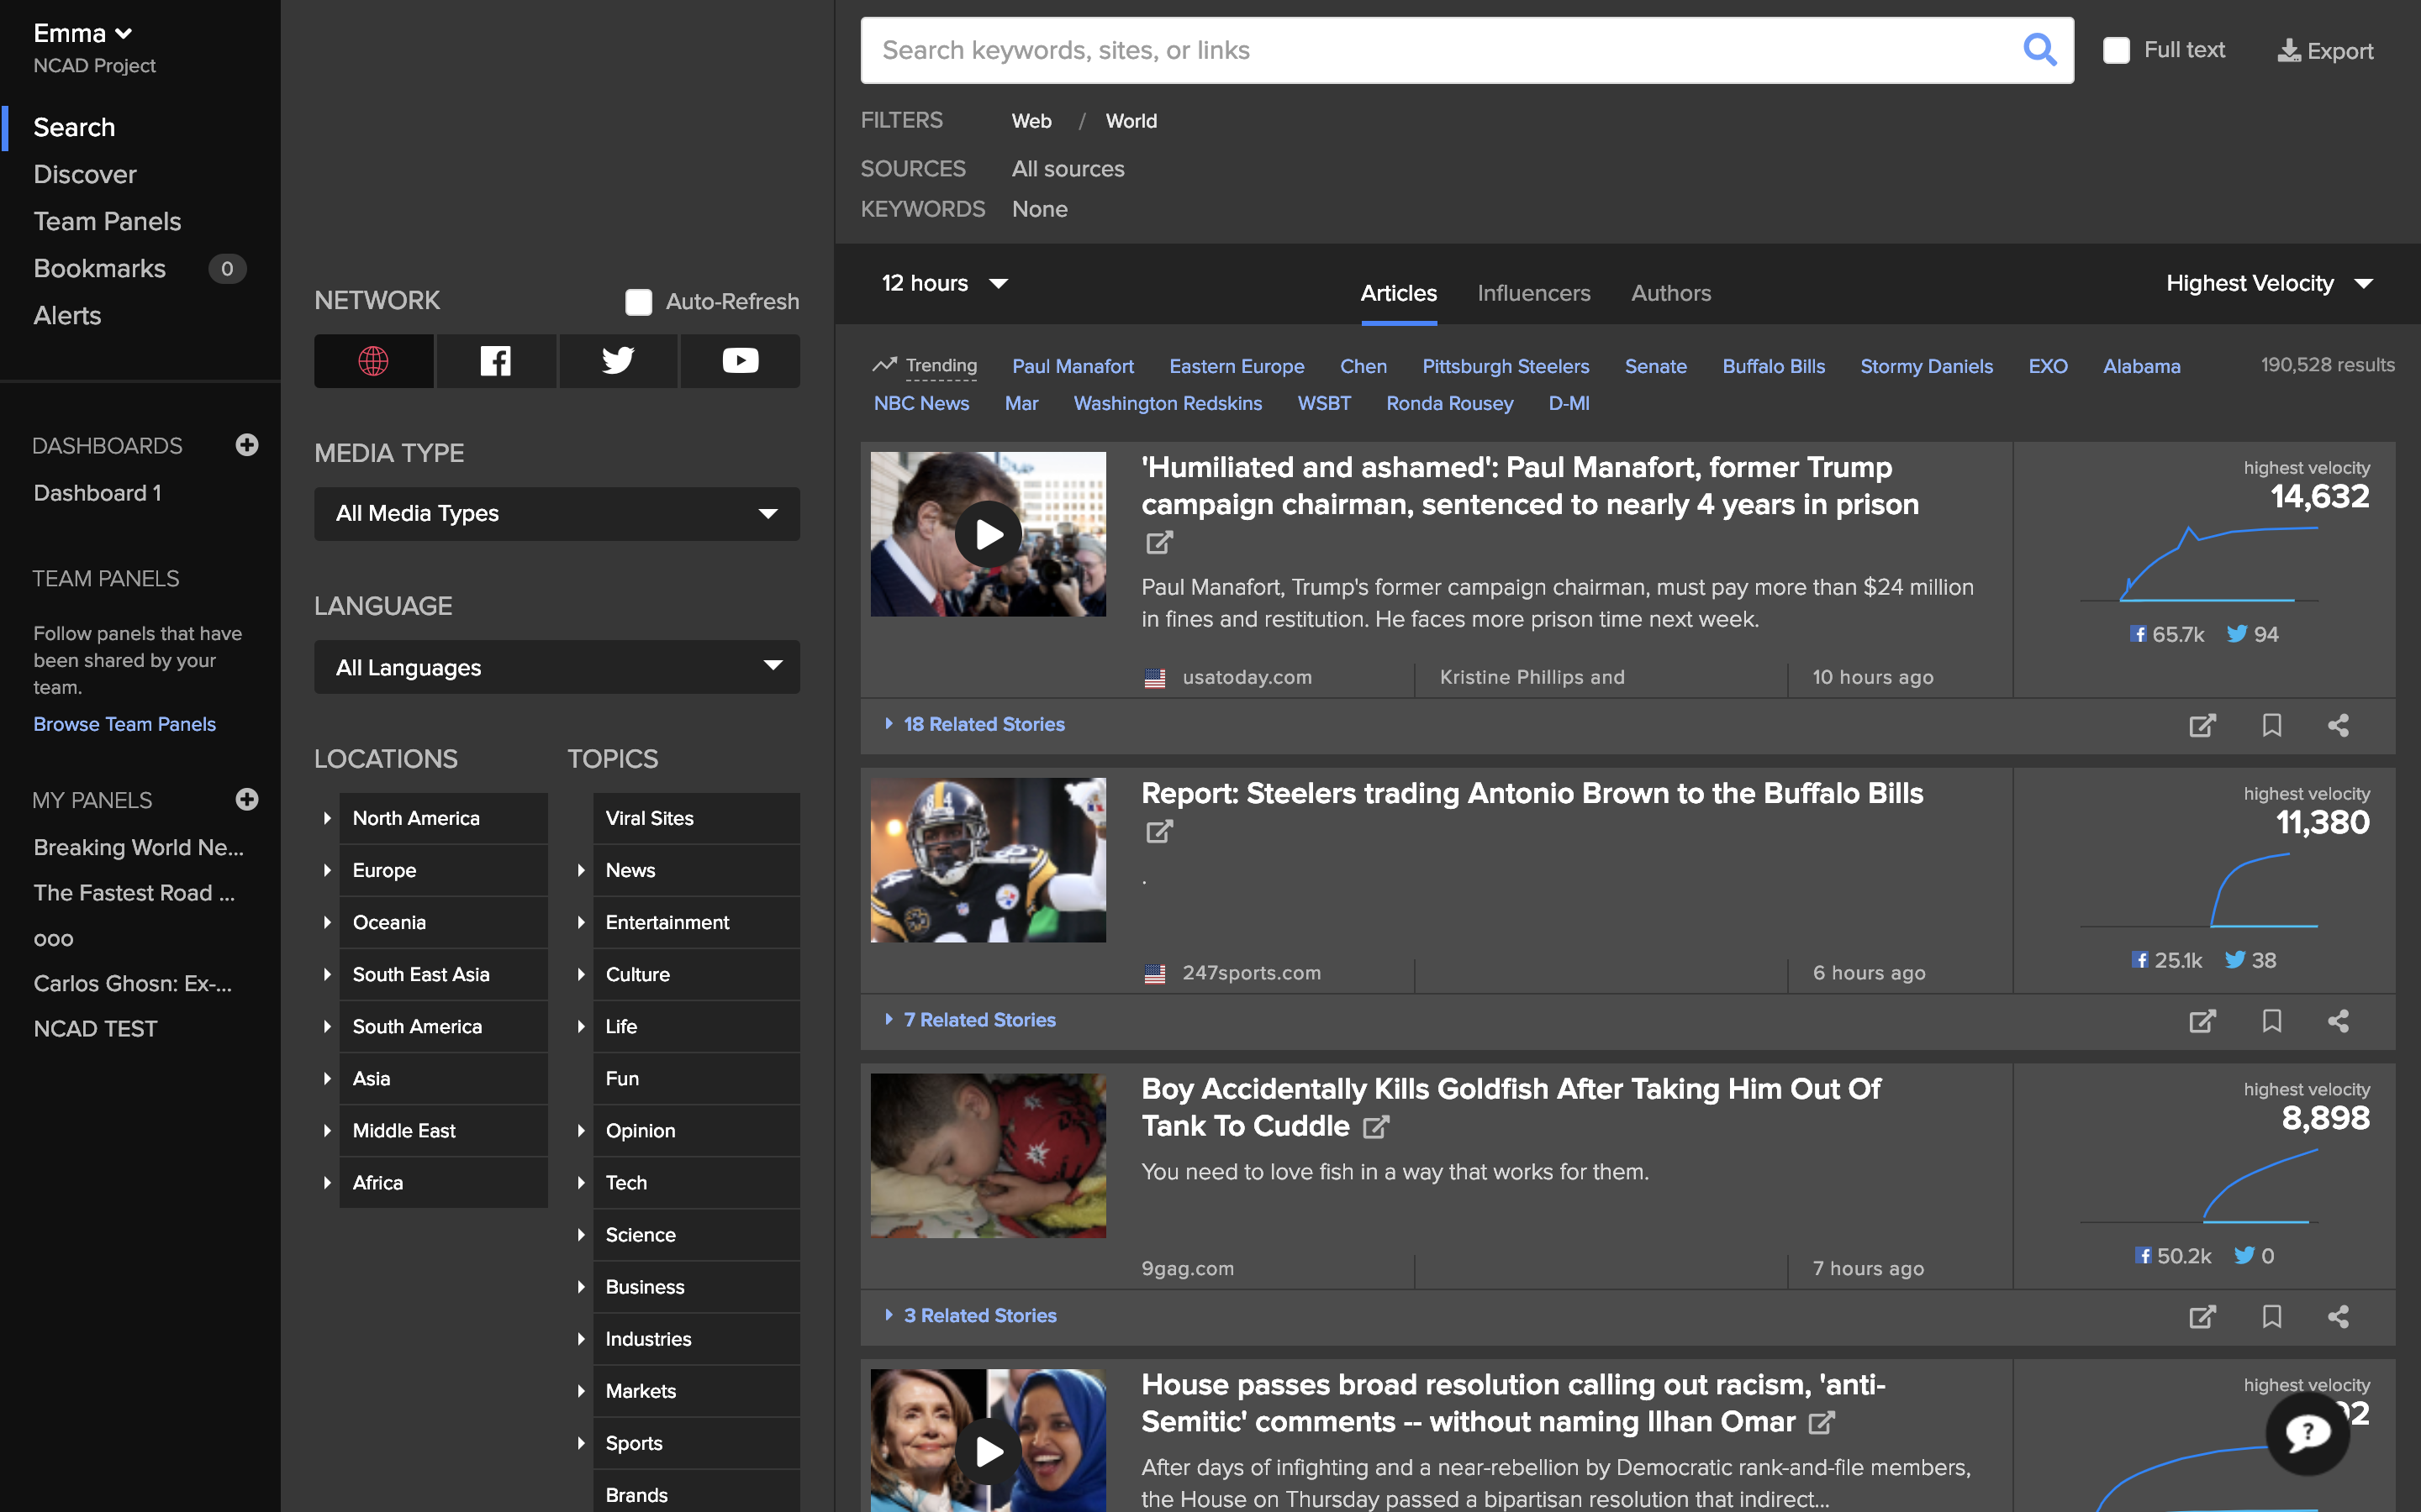Switch to the Authors tab
This screenshot has height=1512, width=2421.
click(x=1670, y=293)
